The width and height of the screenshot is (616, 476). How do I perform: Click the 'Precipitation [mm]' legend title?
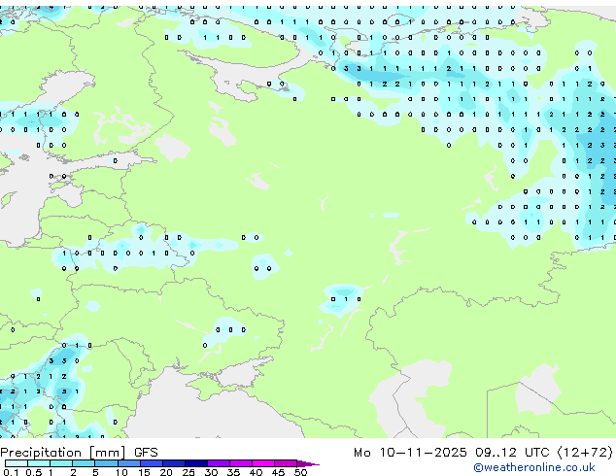[x=63, y=453]
